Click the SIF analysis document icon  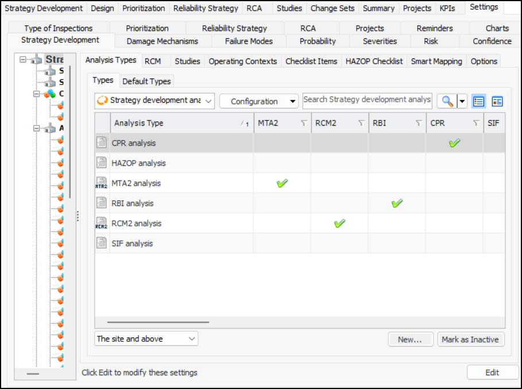click(102, 244)
